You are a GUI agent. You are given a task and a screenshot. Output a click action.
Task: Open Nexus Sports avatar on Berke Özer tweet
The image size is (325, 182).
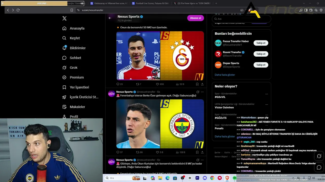pyautogui.click(x=111, y=94)
